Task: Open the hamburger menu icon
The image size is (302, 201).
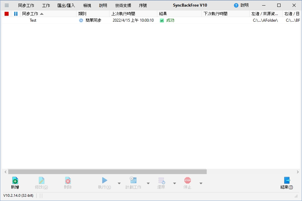Action: click(7, 5)
